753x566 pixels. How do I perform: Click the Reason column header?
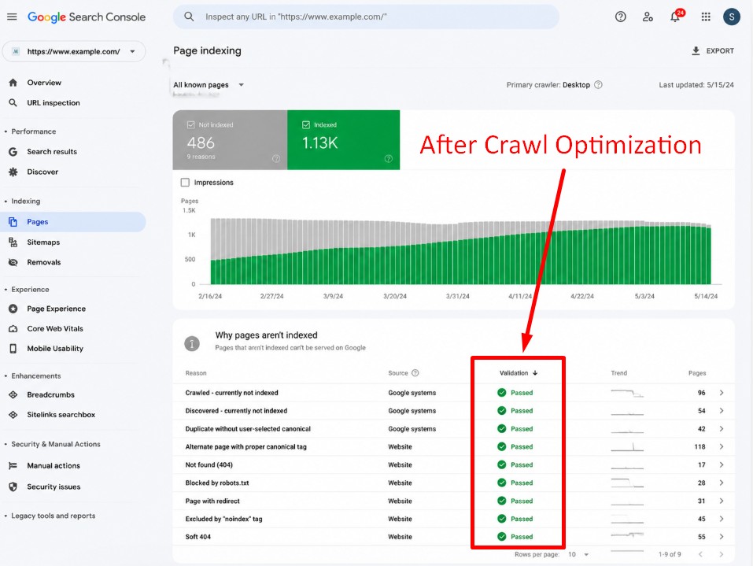point(196,373)
